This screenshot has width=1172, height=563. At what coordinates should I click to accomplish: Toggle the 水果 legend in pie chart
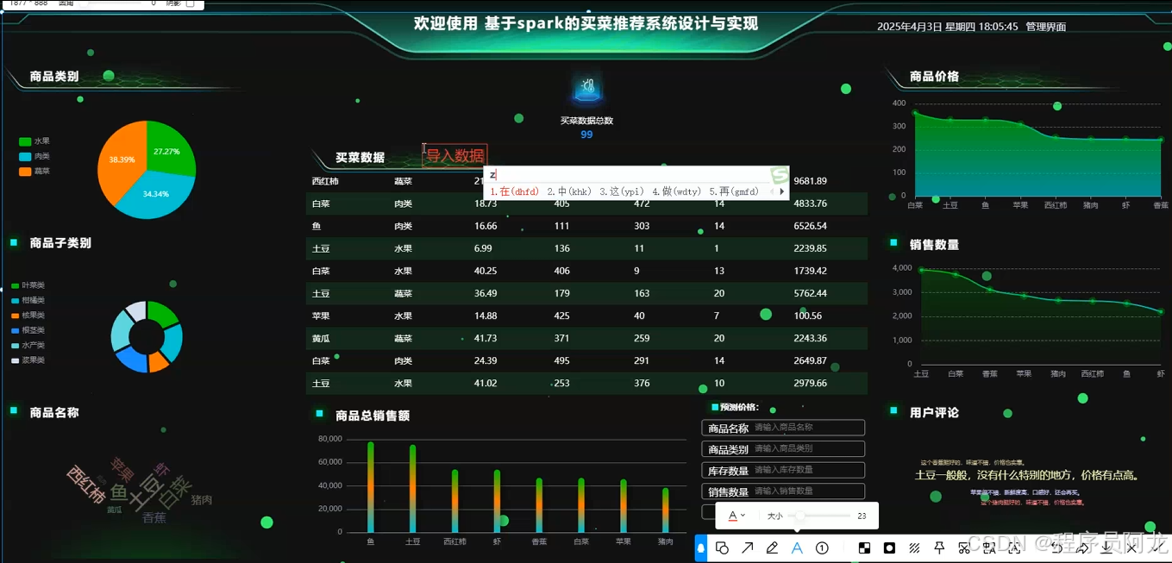click(34, 140)
